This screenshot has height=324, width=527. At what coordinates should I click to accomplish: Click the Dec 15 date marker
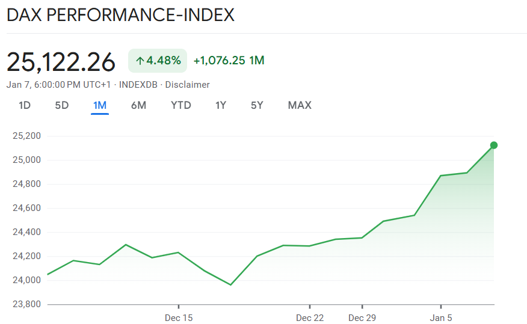coord(179,317)
